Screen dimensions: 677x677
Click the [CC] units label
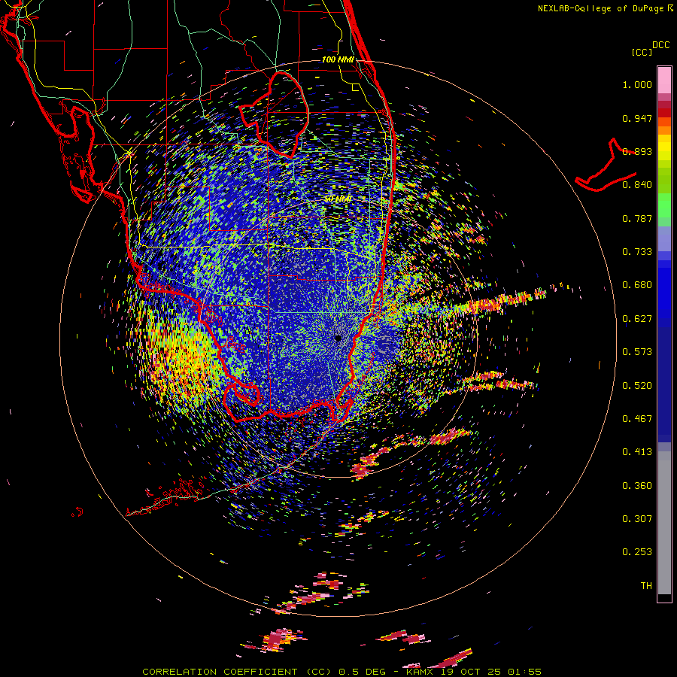point(642,52)
